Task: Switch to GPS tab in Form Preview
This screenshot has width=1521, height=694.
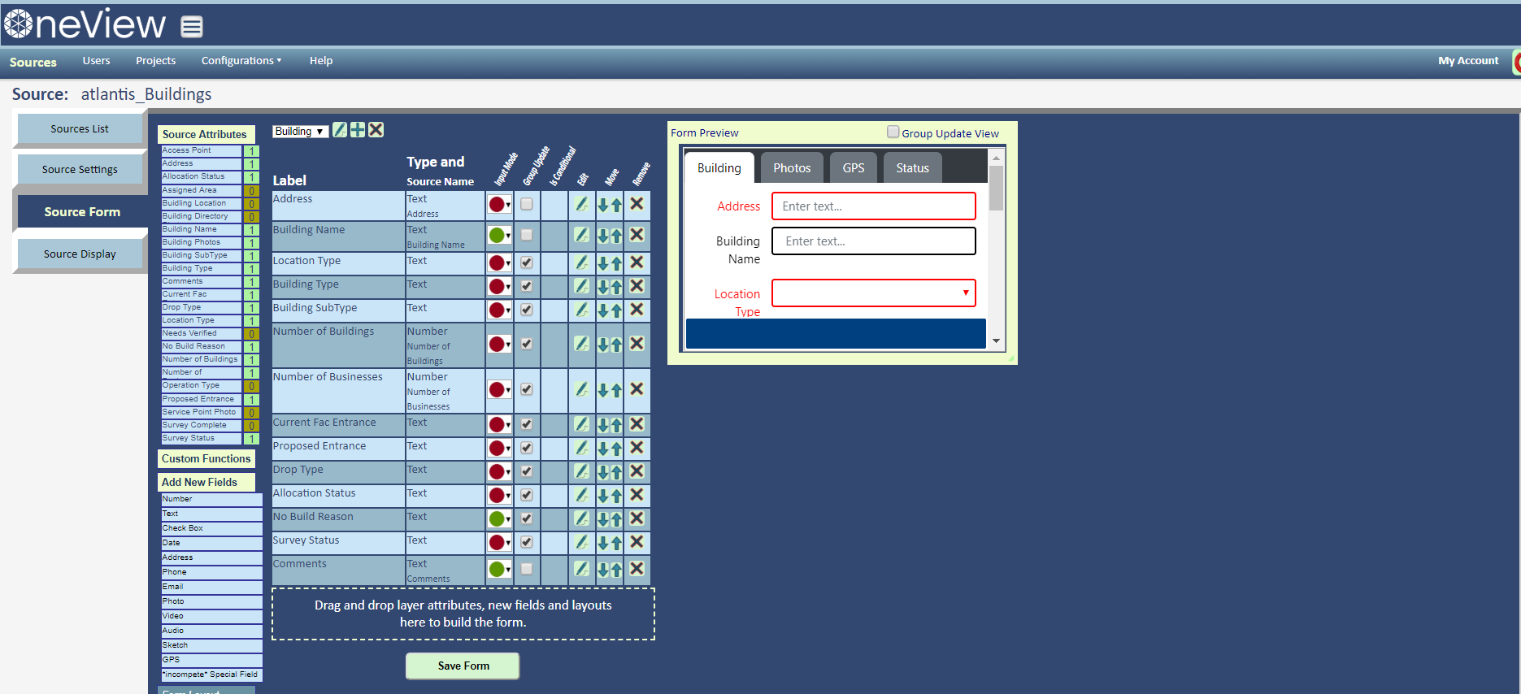Action: [854, 167]
